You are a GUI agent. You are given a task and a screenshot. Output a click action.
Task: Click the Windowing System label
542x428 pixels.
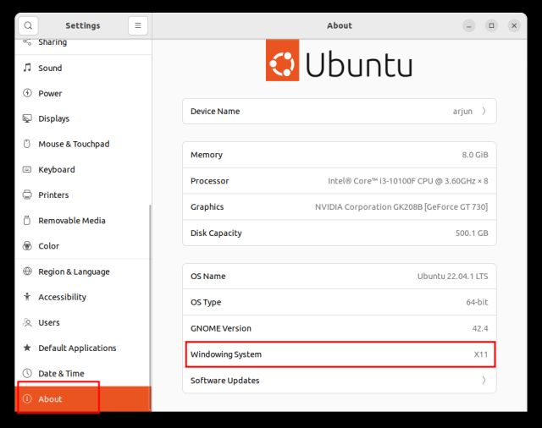click(x=226, y=354)
